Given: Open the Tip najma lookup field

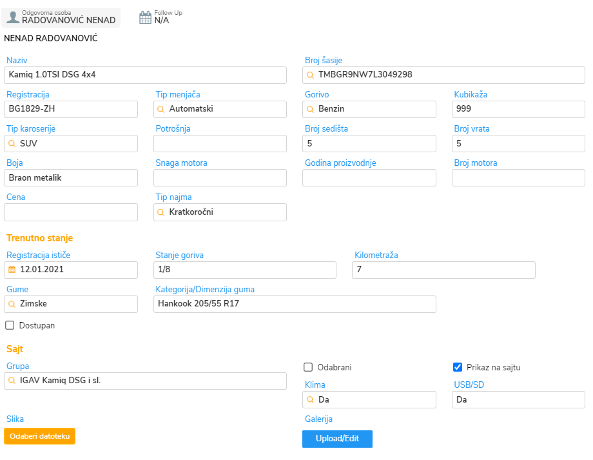Looking at the screenshot, I should tap(220, 212).
